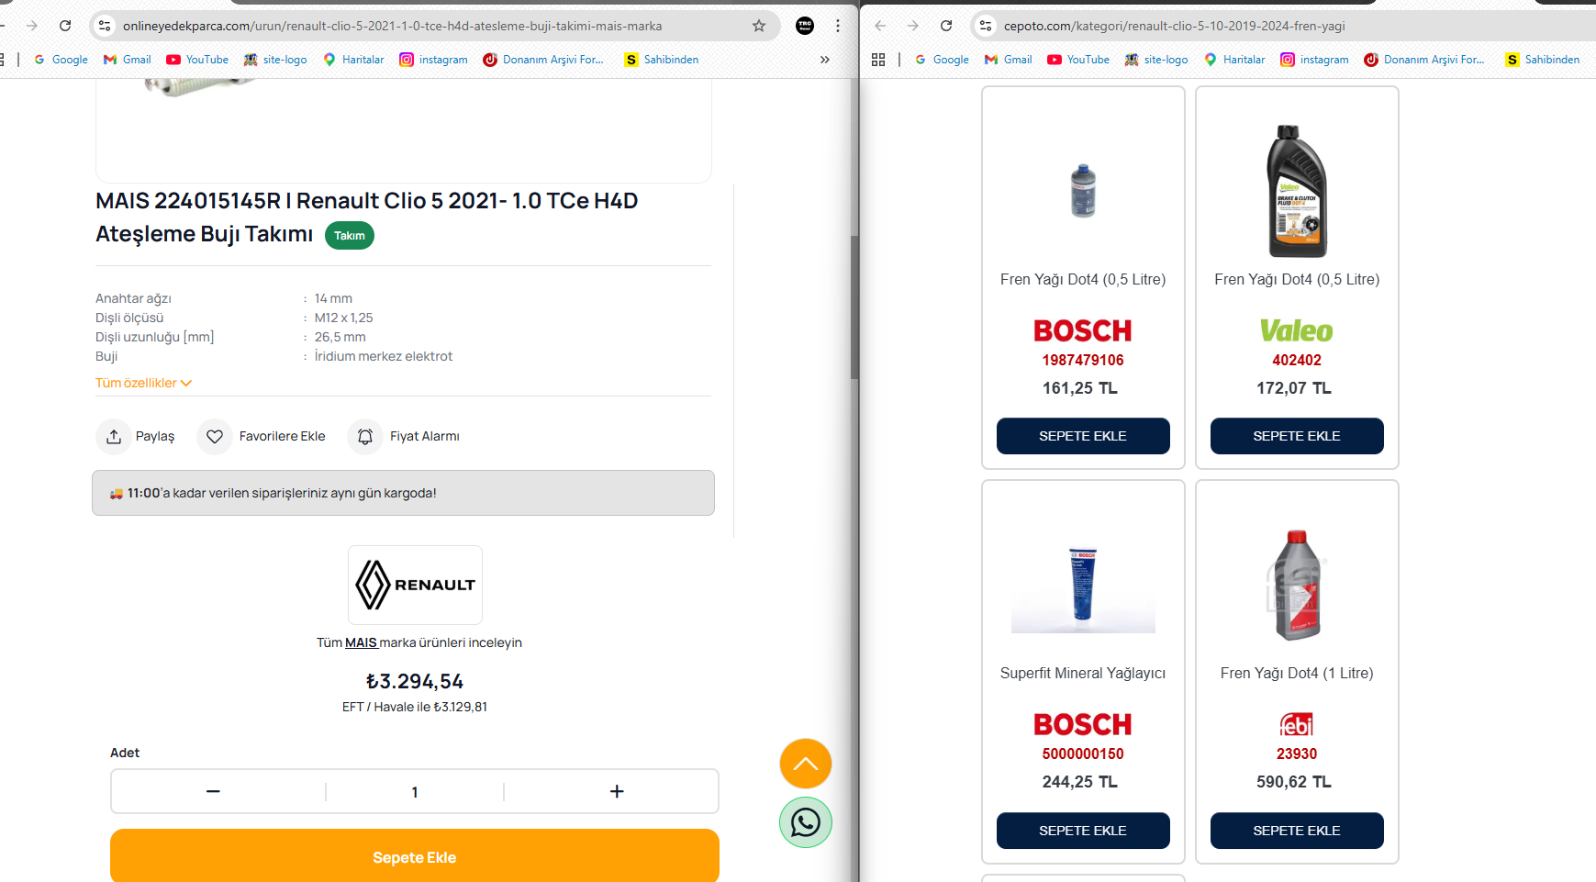Increase quantity with the plus button
Image resolution: width=1596 pixels, height=882 pixels.
click(617, 791)
